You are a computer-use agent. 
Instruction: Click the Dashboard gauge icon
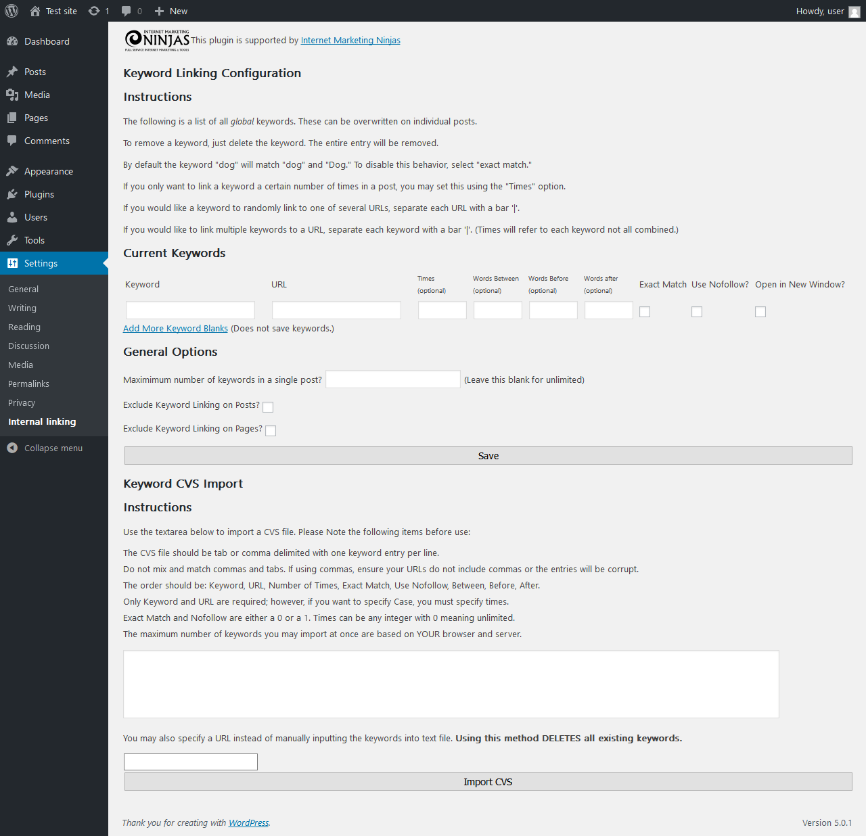[12, 41]
